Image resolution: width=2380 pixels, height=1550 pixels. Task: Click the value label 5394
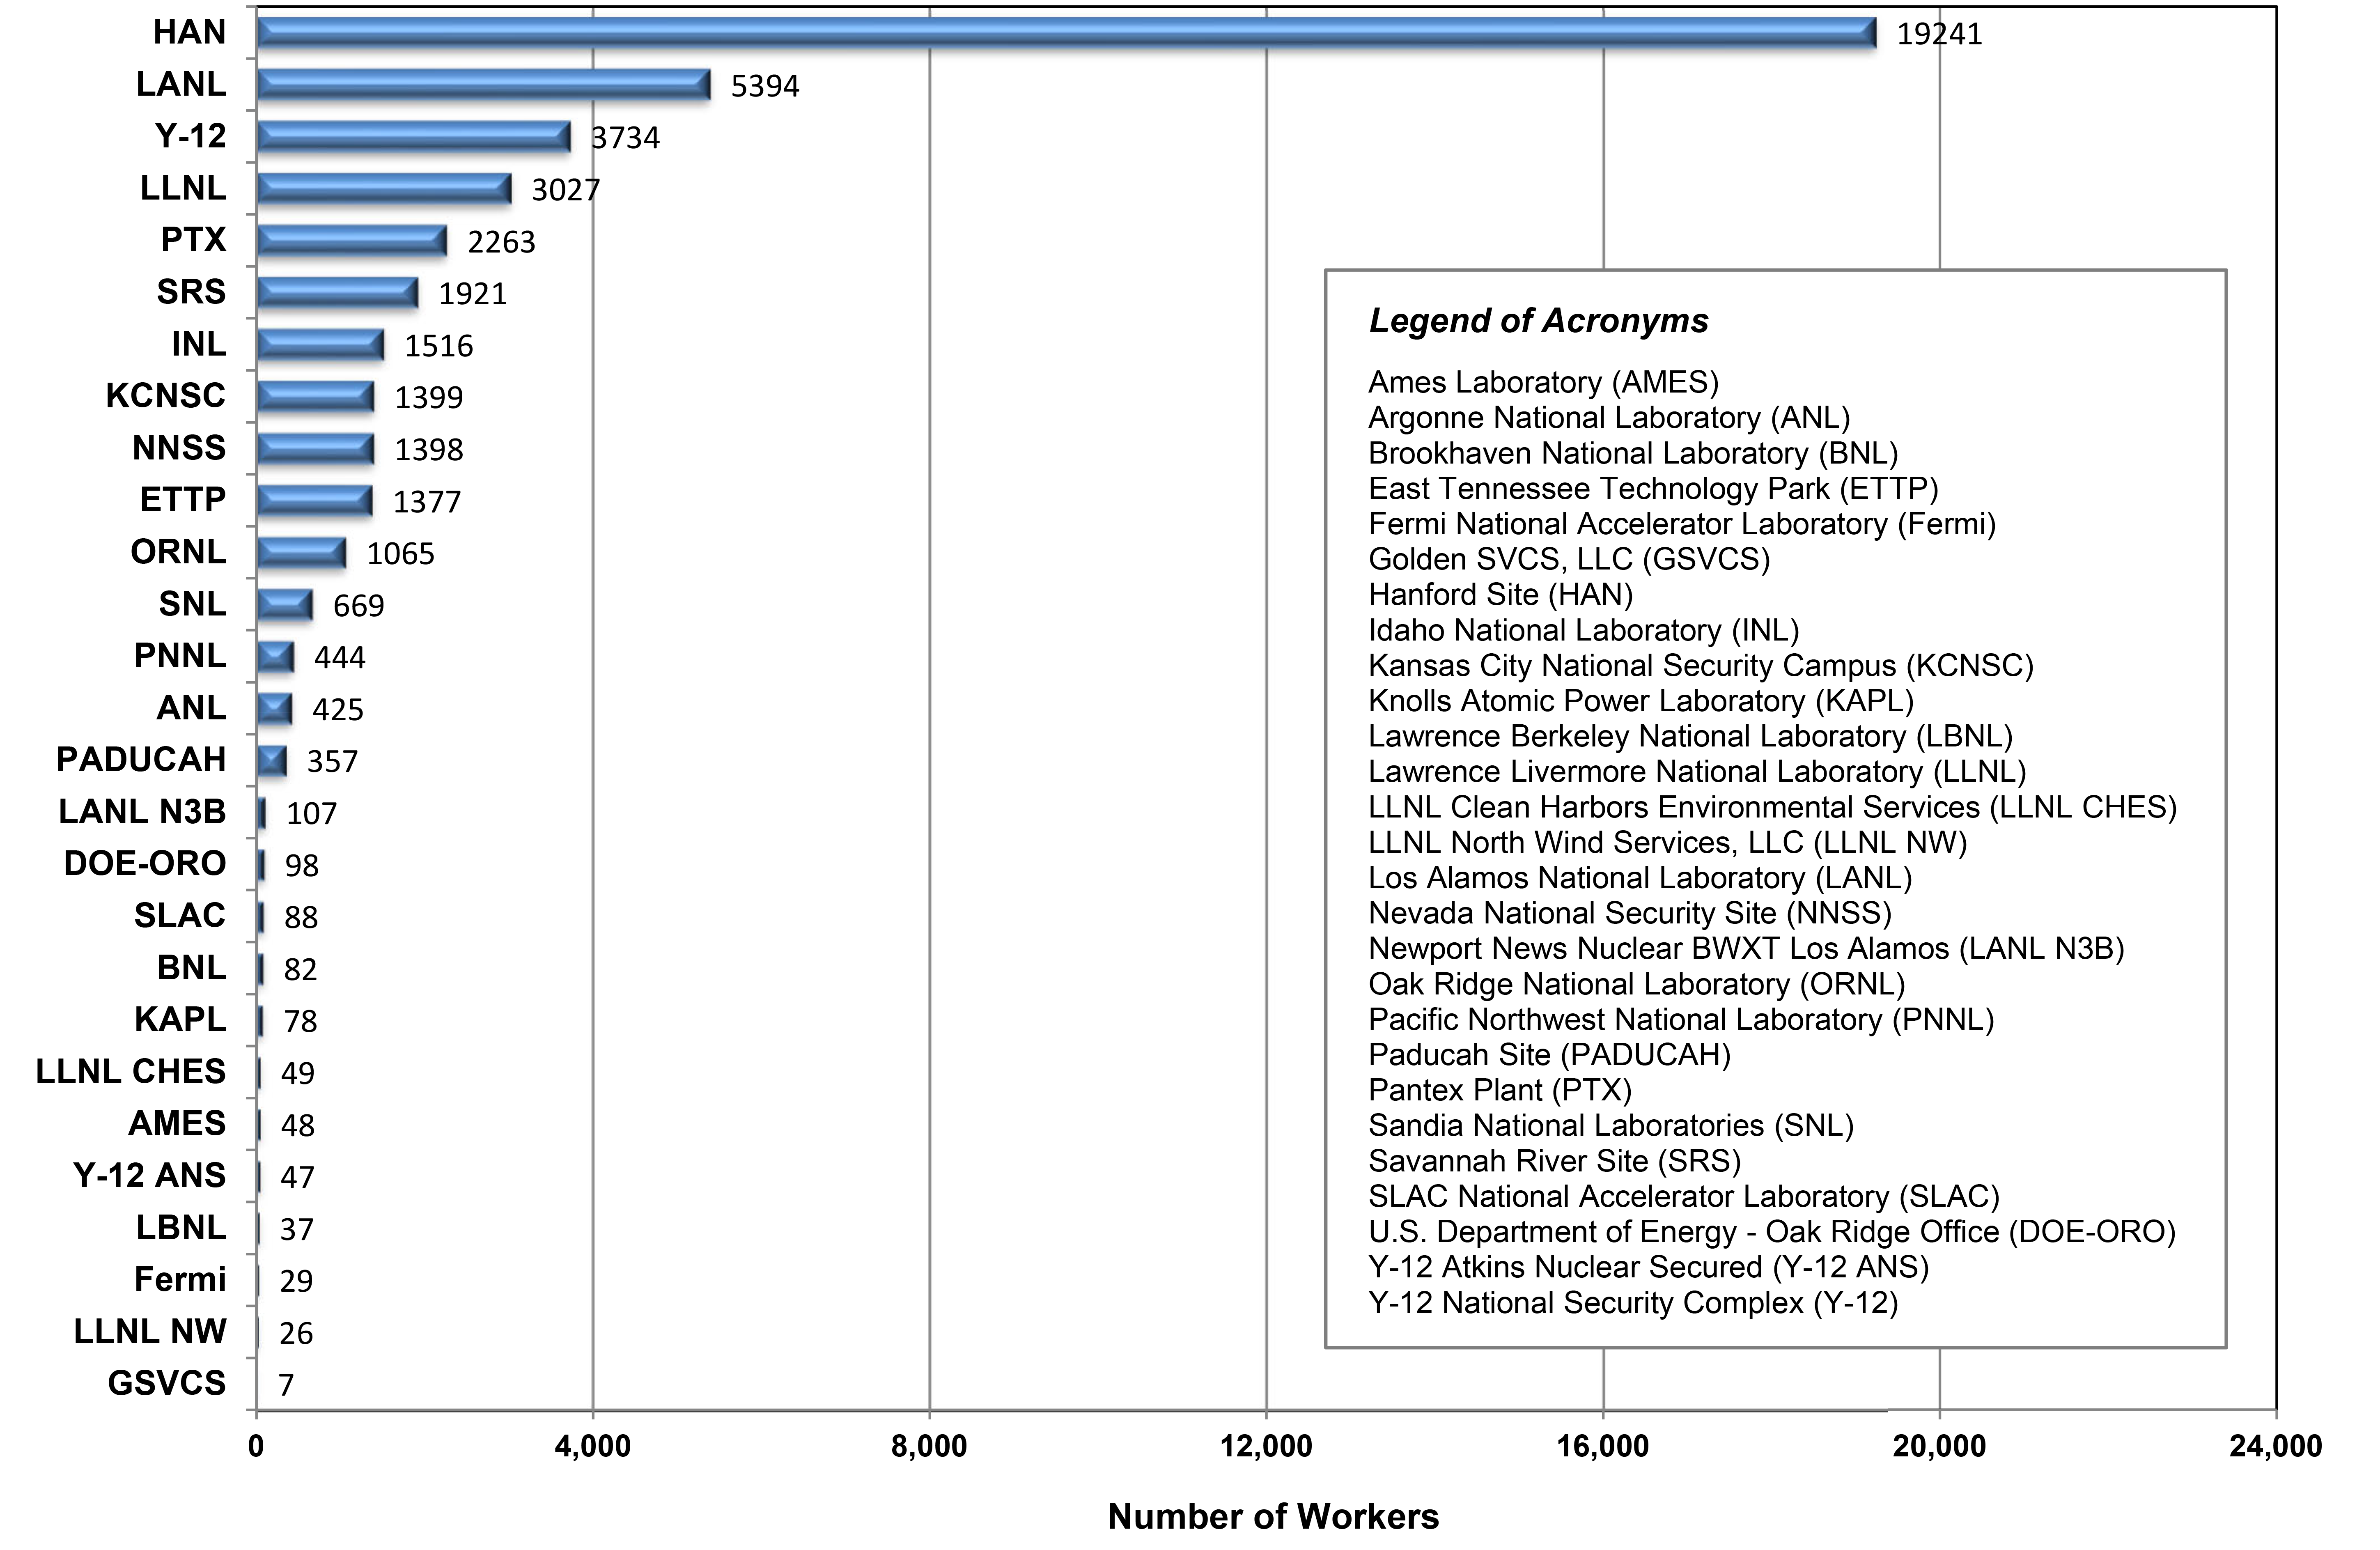pos(765,86)
